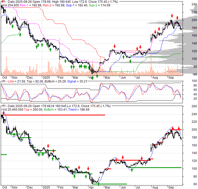The width and height of the screenshot is (198, 189).
Task: Click the tall orange late-July volume spike bar
Action: (x=151, y=65)
